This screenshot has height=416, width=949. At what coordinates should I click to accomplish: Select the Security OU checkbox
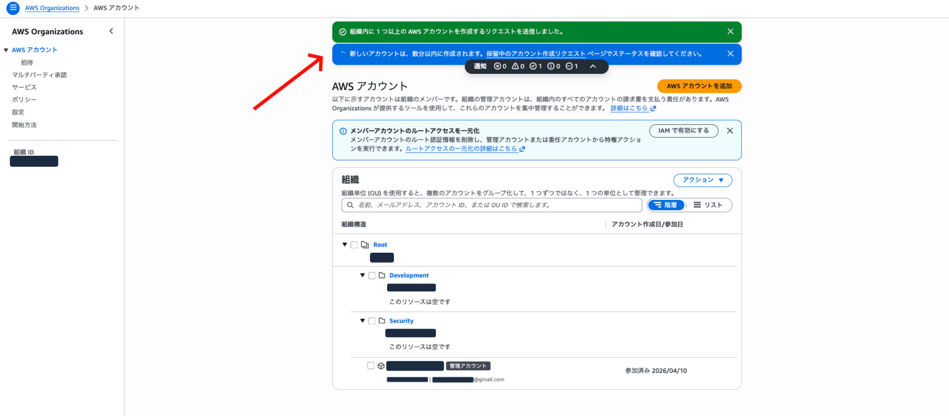[372, 320]
